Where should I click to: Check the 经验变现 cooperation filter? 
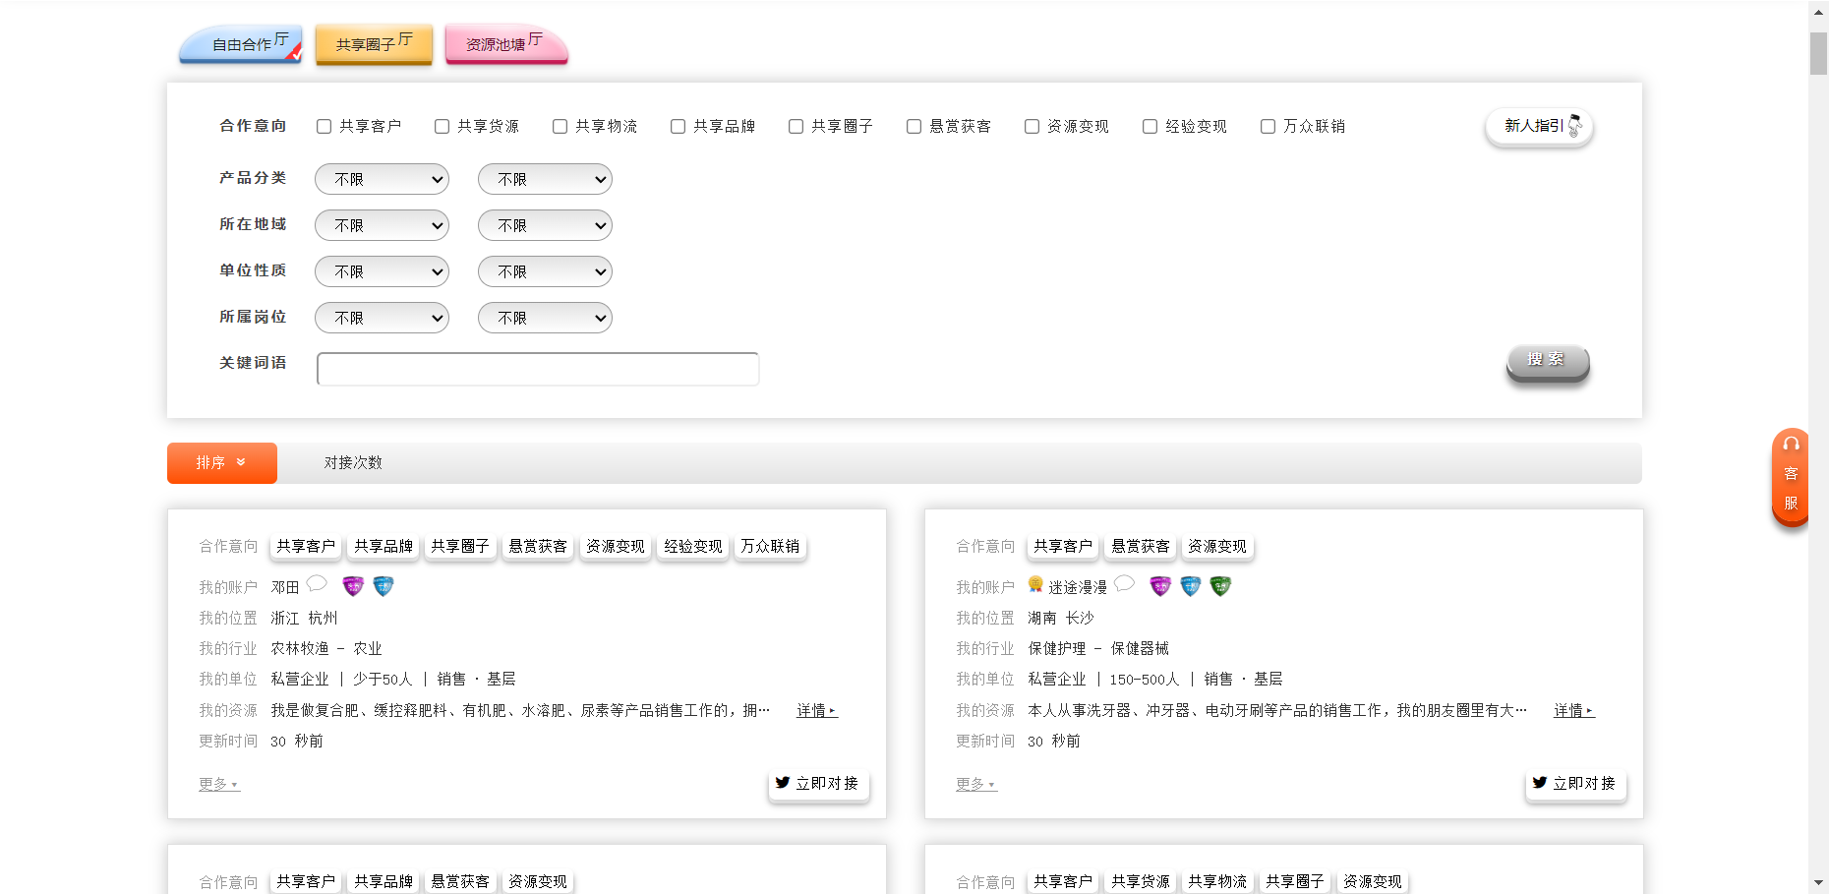pyautogui.click(x=1150, y=127)
